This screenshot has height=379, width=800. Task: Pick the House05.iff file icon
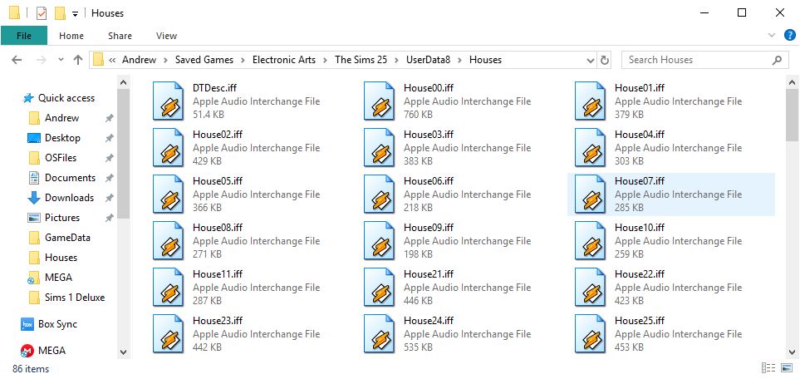pyautogui.click(x=169, y=194)
